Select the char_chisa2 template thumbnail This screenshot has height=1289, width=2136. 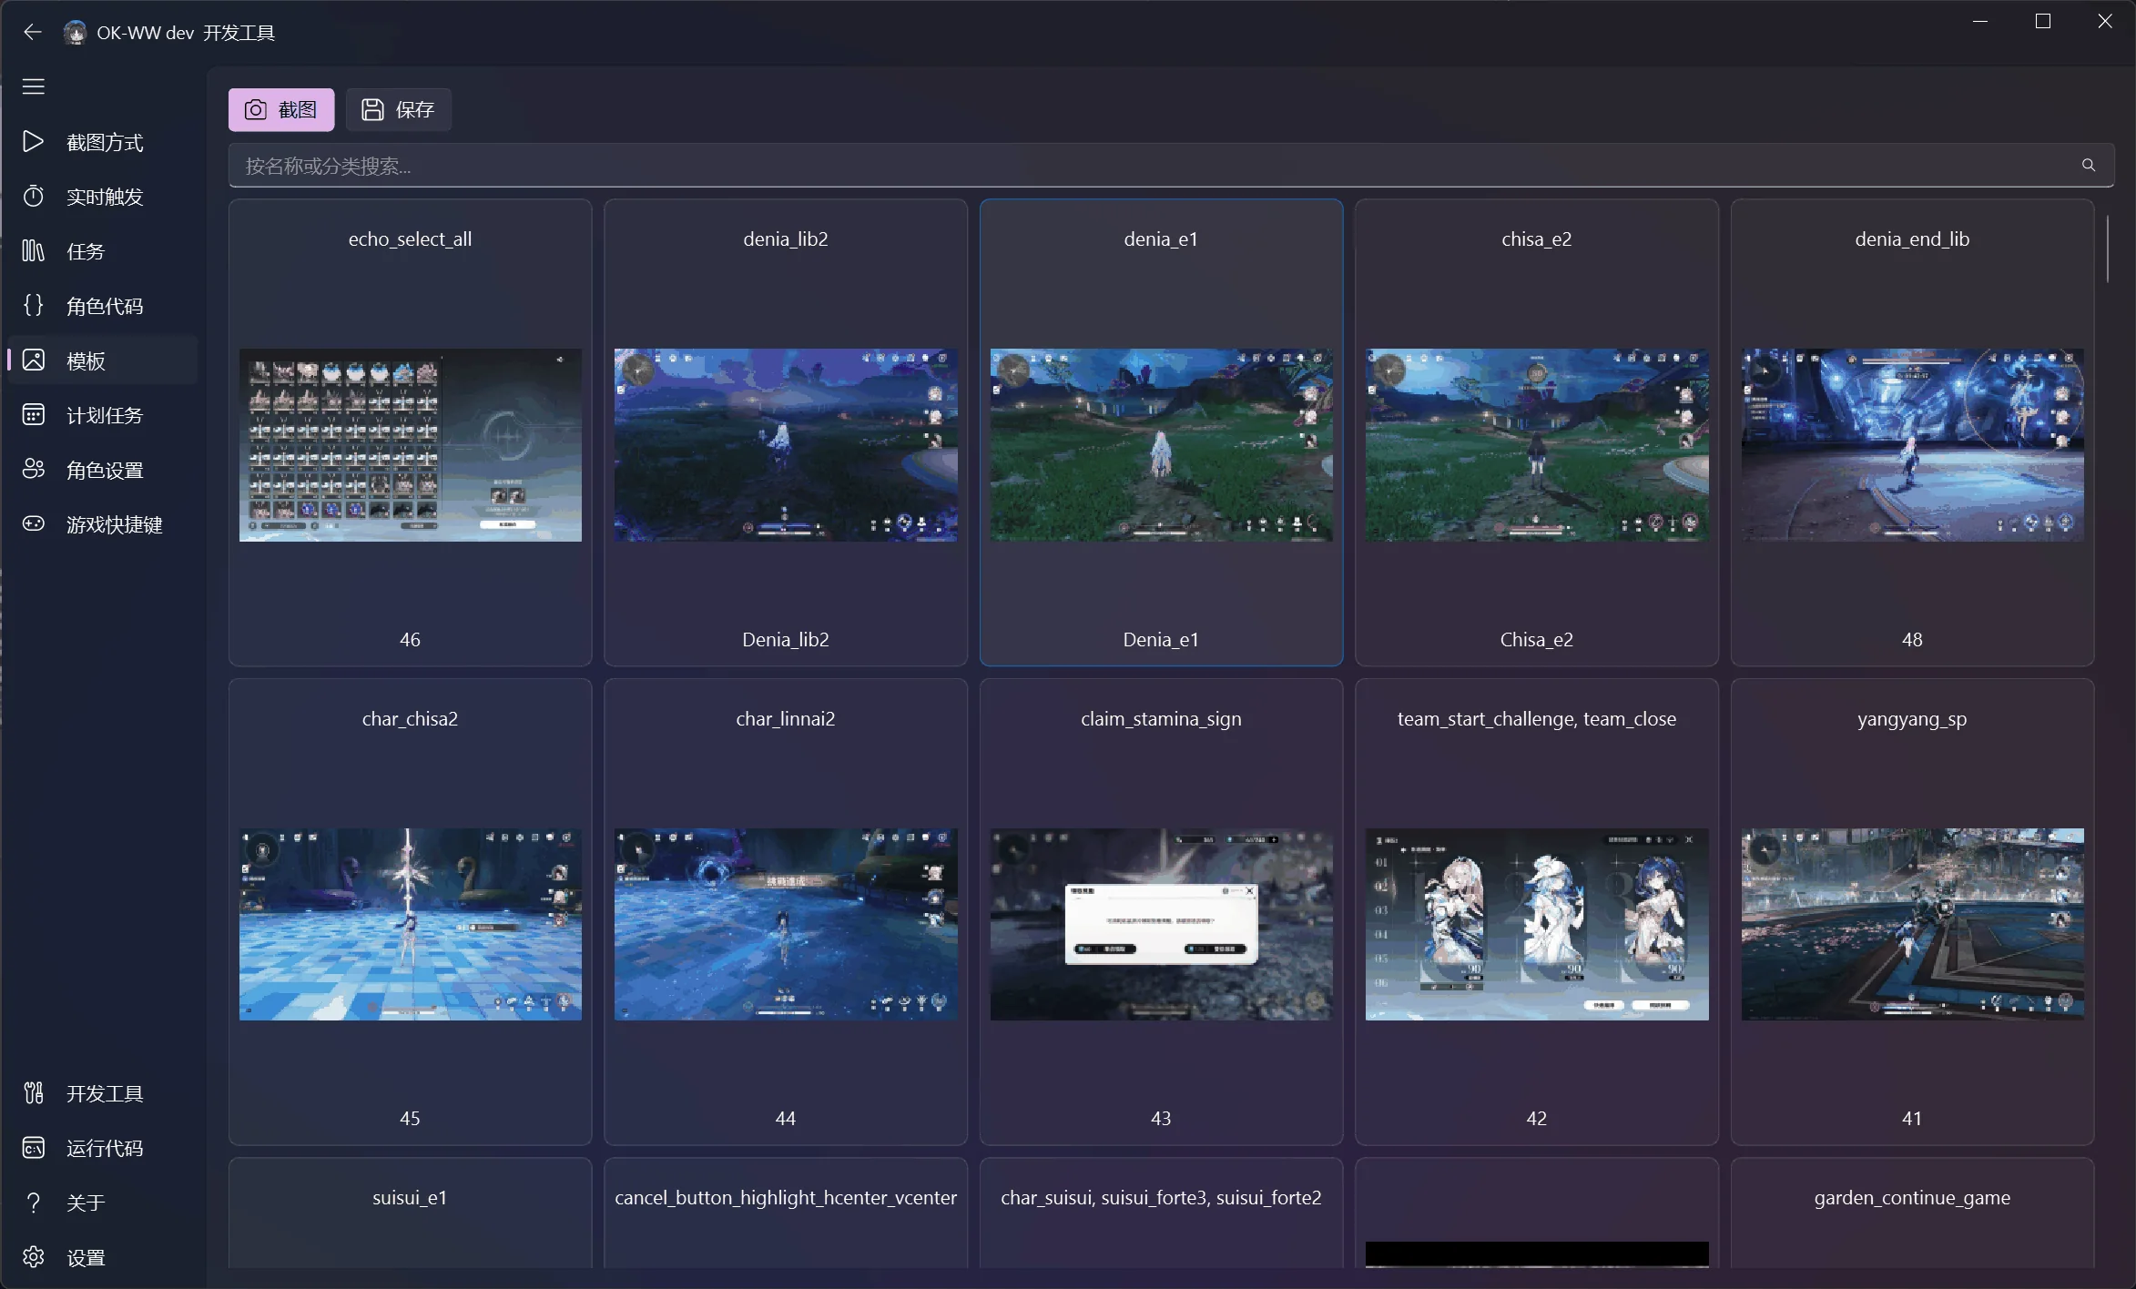(x=411, y=924)
